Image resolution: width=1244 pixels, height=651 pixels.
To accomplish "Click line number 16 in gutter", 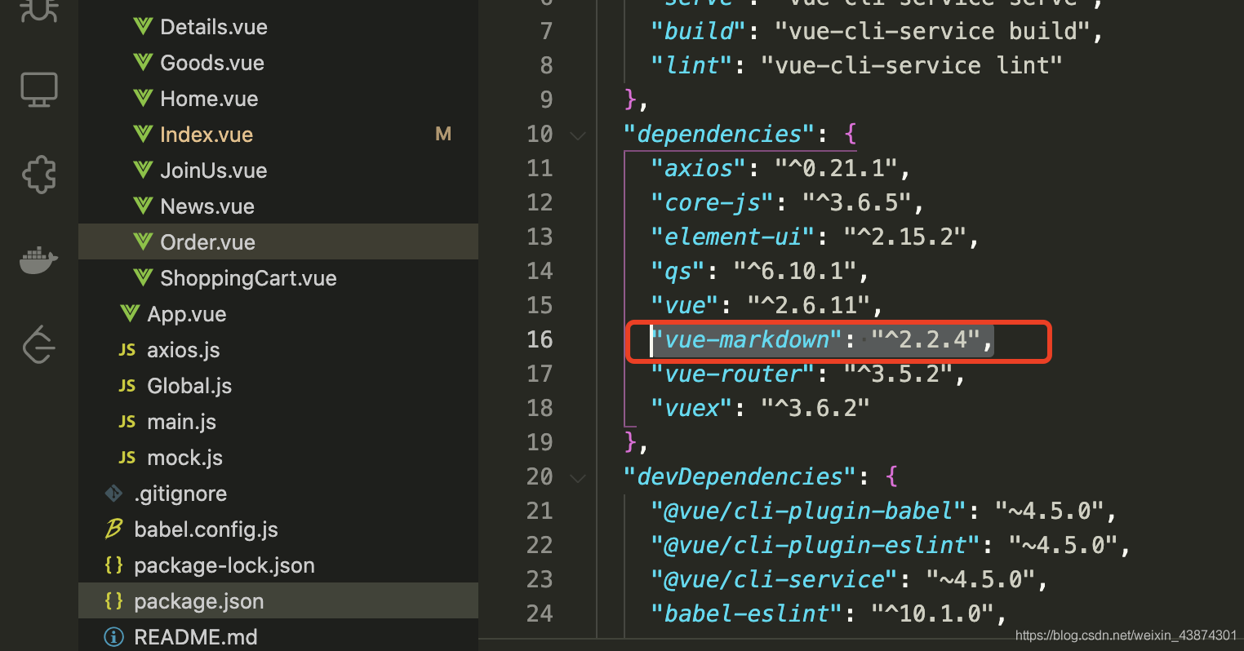I will point(540,339).
